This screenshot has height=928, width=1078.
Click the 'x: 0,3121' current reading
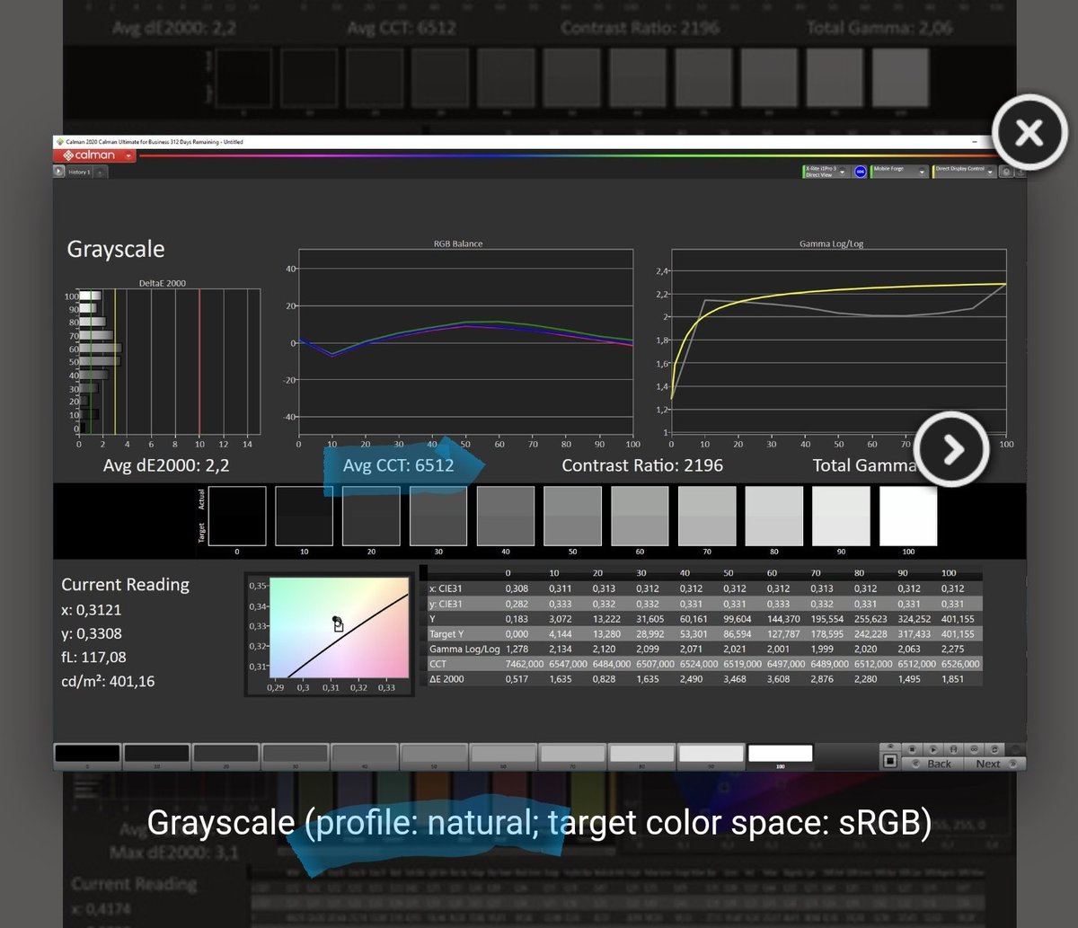[93, 609]
